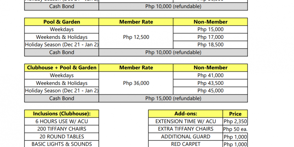Viewport: 294px width, 147px height.
Task: Click the 6 HOURS USE W/ ACU cell
Action: pos(62,121)
